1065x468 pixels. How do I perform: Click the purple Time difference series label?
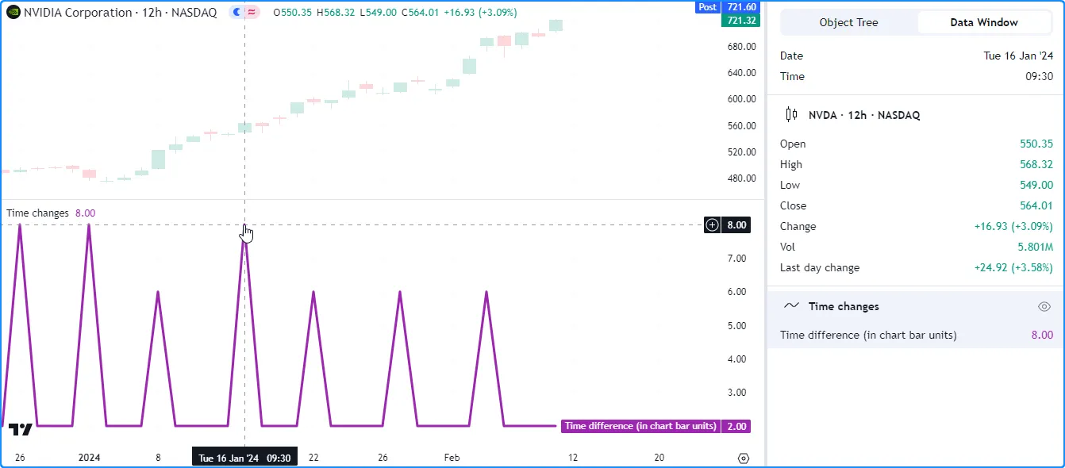[640, 426]
